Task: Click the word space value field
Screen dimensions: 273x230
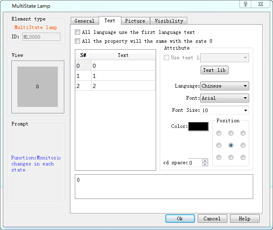Action: coord(195,163)
